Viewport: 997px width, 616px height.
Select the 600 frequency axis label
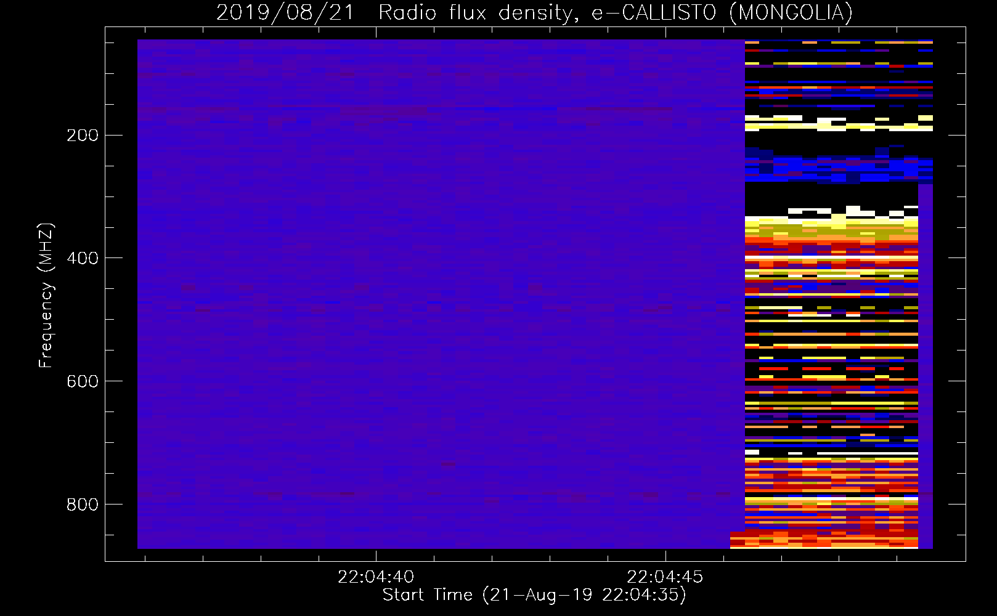83,382
